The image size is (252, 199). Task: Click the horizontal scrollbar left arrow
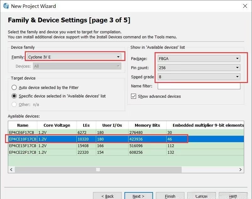click(x=11, y=169)
